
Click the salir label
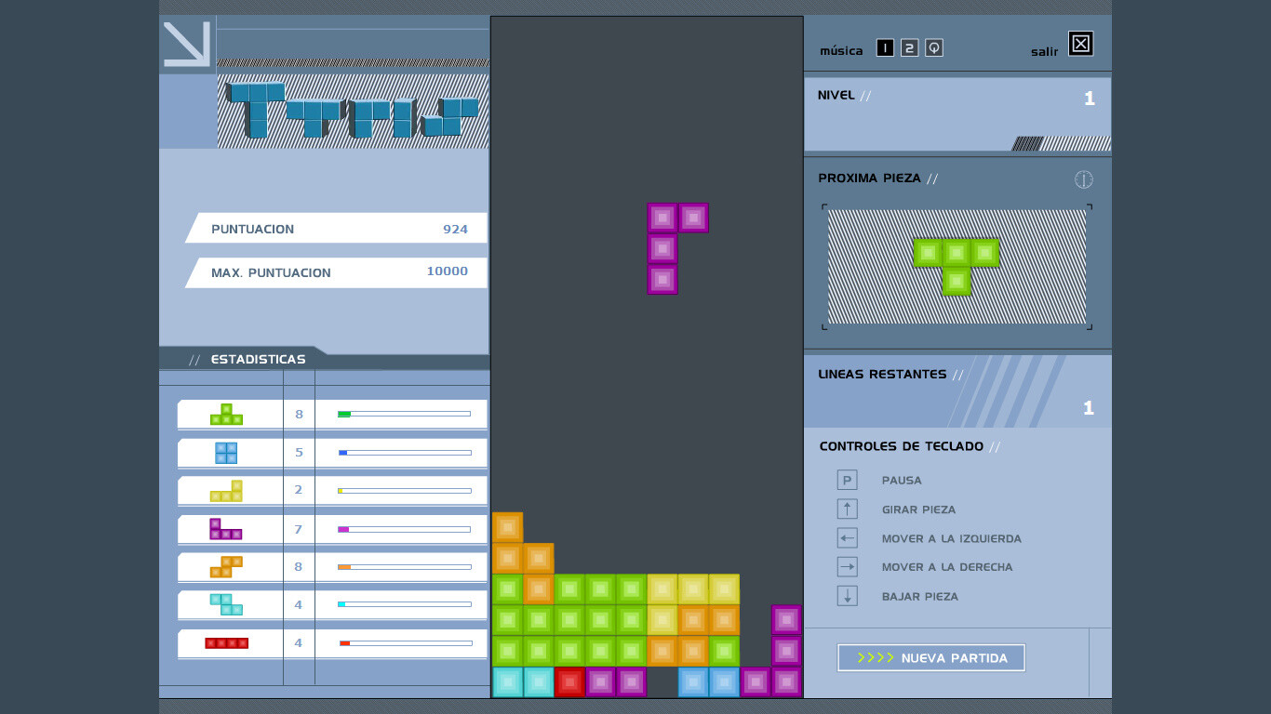(1045, 52)
